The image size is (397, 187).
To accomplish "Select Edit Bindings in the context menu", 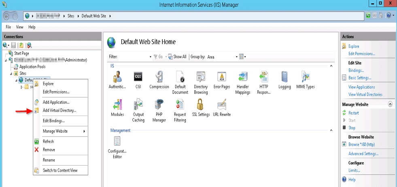I will pos(53,121).
